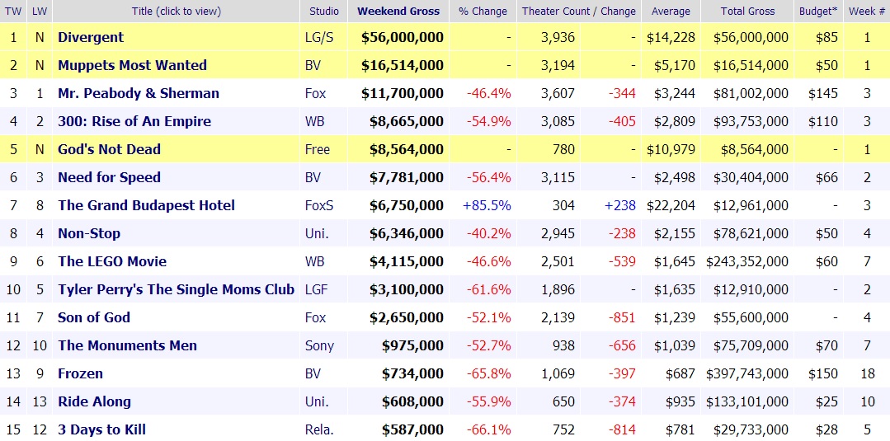
Task: View Tyler Perry's The Single Moms Club
Action: click(176, 289)
